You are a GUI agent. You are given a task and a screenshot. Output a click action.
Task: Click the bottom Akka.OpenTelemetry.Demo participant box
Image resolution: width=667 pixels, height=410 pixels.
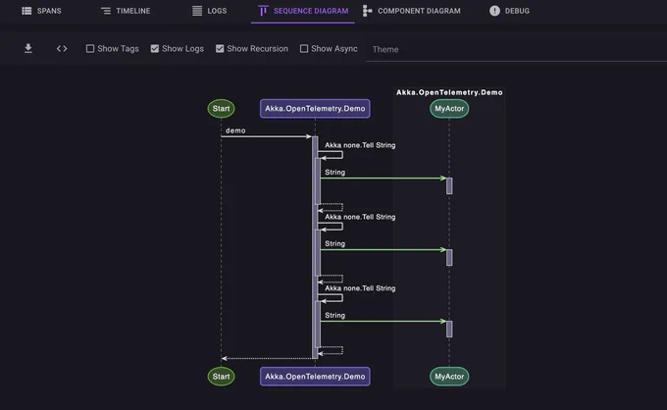pos(315,377)
